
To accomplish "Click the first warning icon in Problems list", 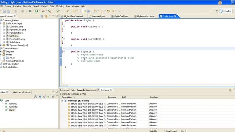I will pyautogui.click(x=69, y=103).
